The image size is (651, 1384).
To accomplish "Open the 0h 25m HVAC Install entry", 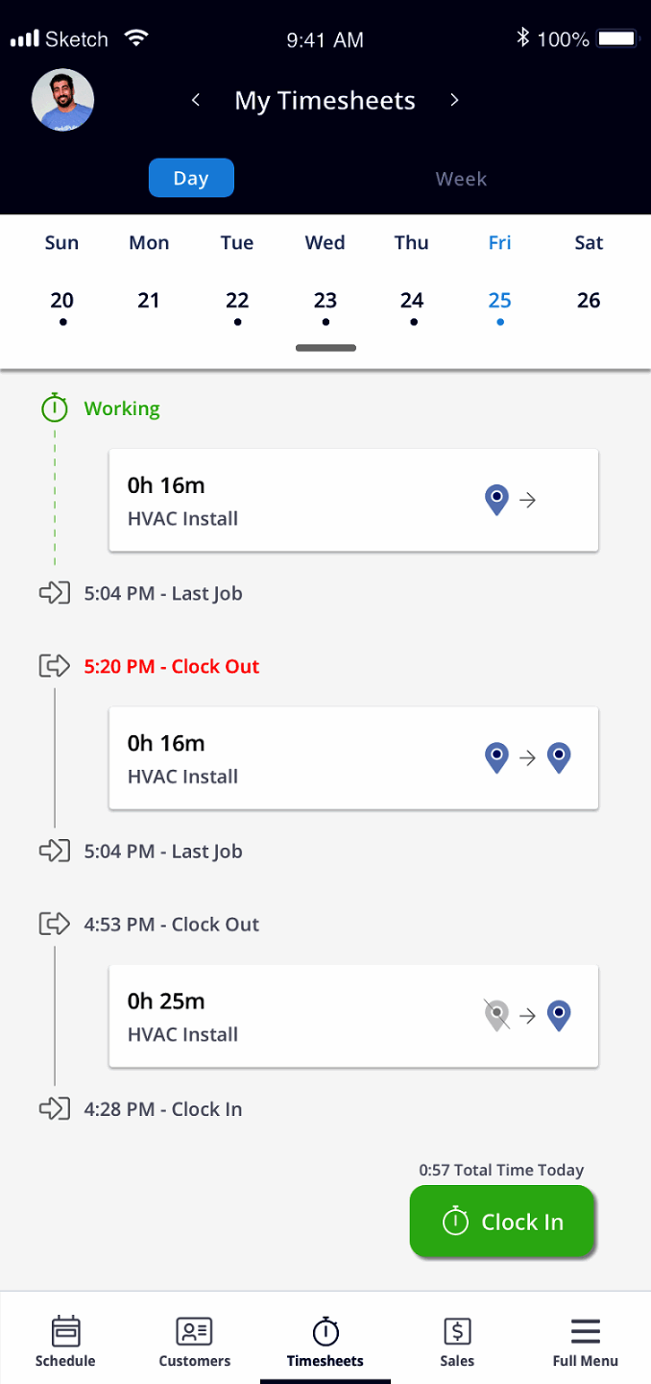I will (x=353, y=1016).
